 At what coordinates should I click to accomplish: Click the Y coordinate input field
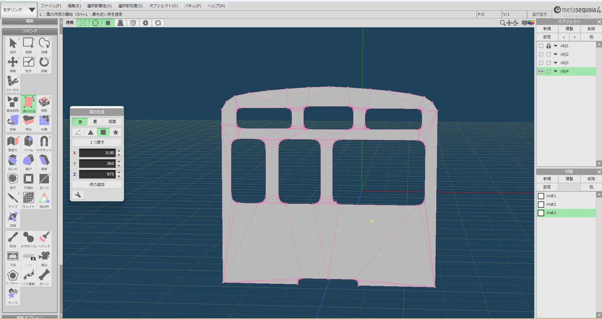coord(97,164)
